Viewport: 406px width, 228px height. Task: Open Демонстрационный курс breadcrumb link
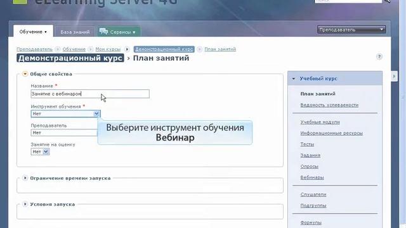pos(164,49)
